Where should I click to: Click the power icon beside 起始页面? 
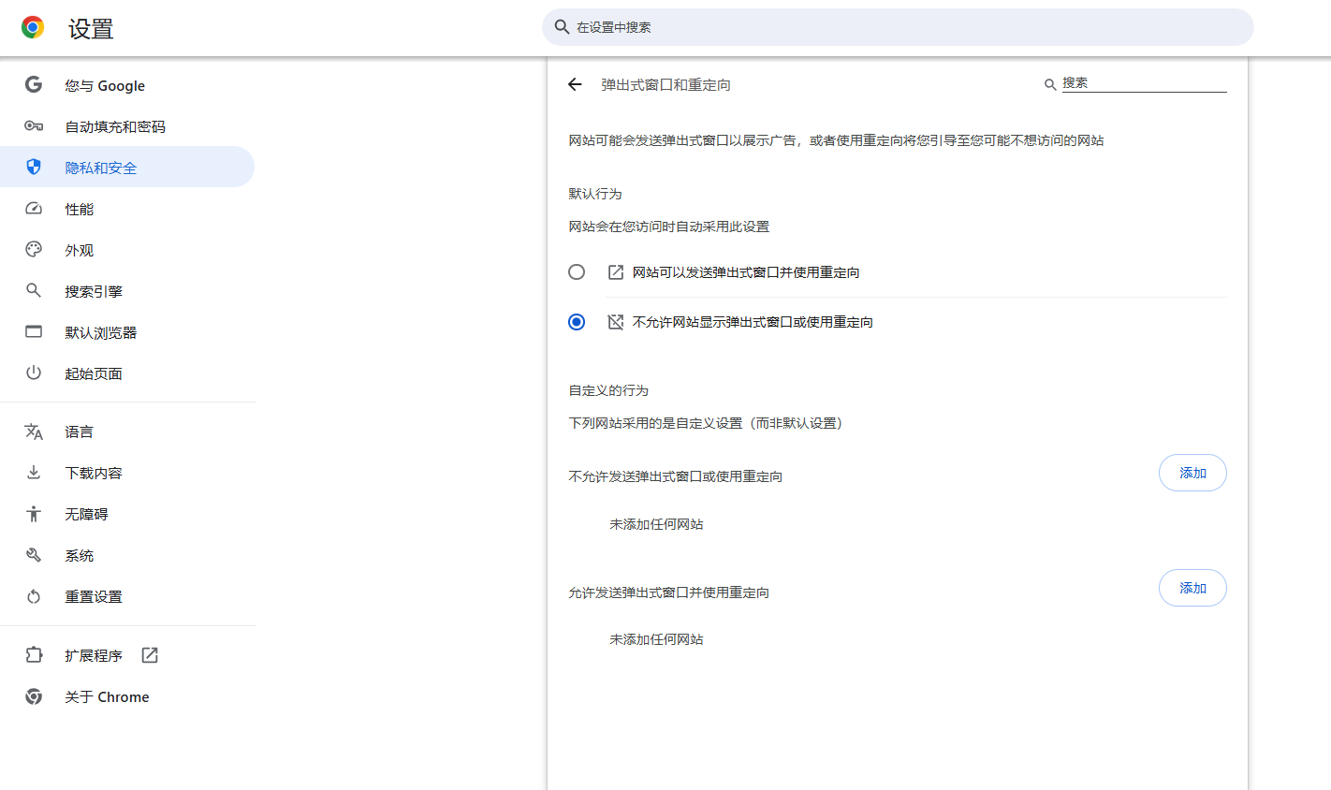coord(34,373)
